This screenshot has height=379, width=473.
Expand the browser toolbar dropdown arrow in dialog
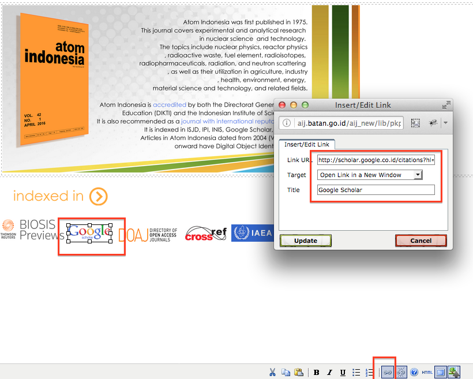click(x=445, y=123)
